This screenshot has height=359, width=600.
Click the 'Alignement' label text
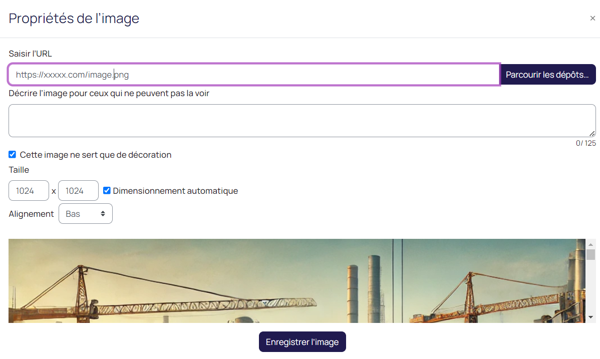(31, 214)
